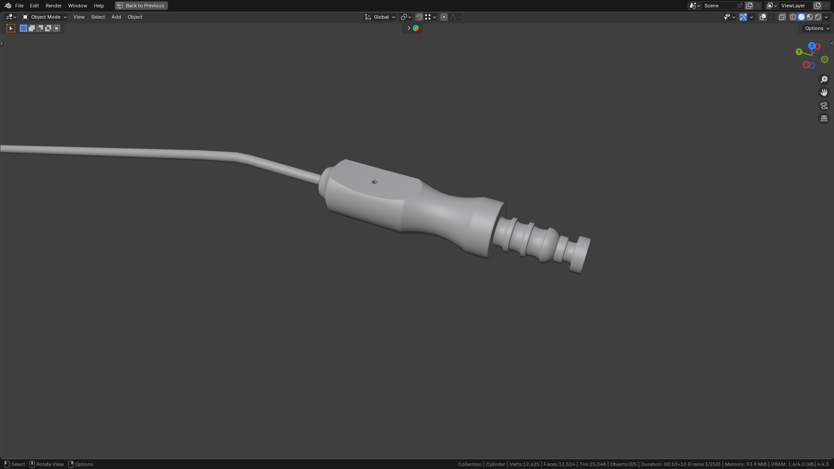The image size is (834, 469).
Task: Expand the collapsed header arrow next to the cube icon
Action: (408, 28)
